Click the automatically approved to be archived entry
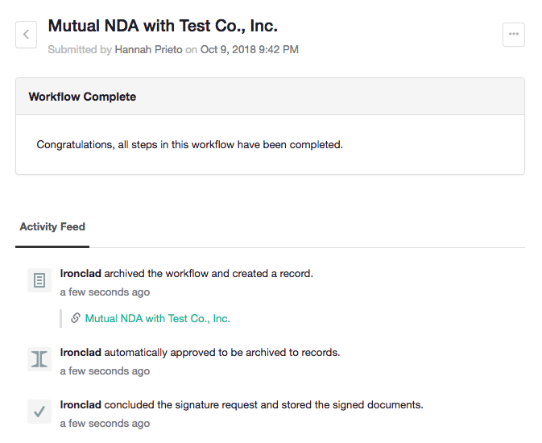 pyautogui.click(x=201, y=353)
